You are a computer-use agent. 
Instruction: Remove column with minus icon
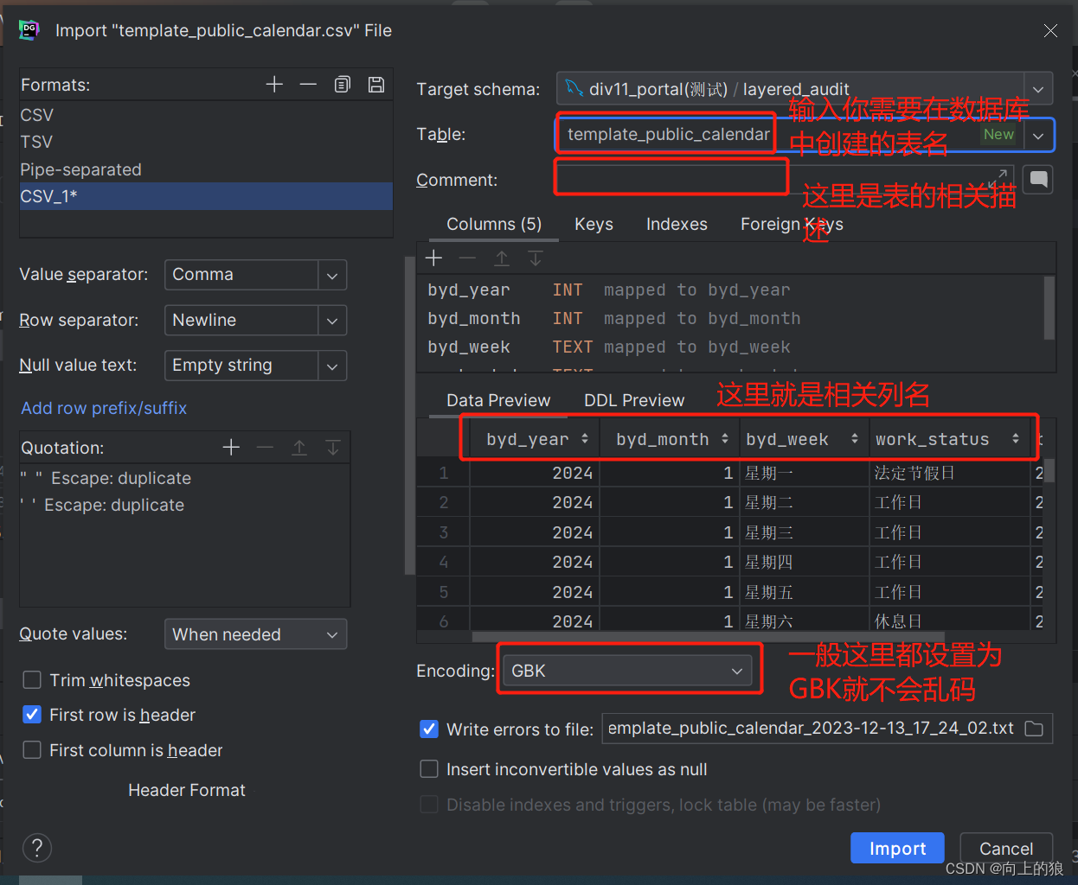pos(467,258)
